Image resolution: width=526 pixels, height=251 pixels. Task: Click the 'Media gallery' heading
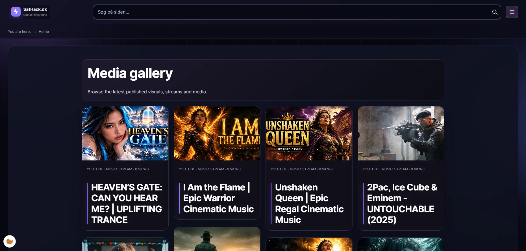click(130, 73)
